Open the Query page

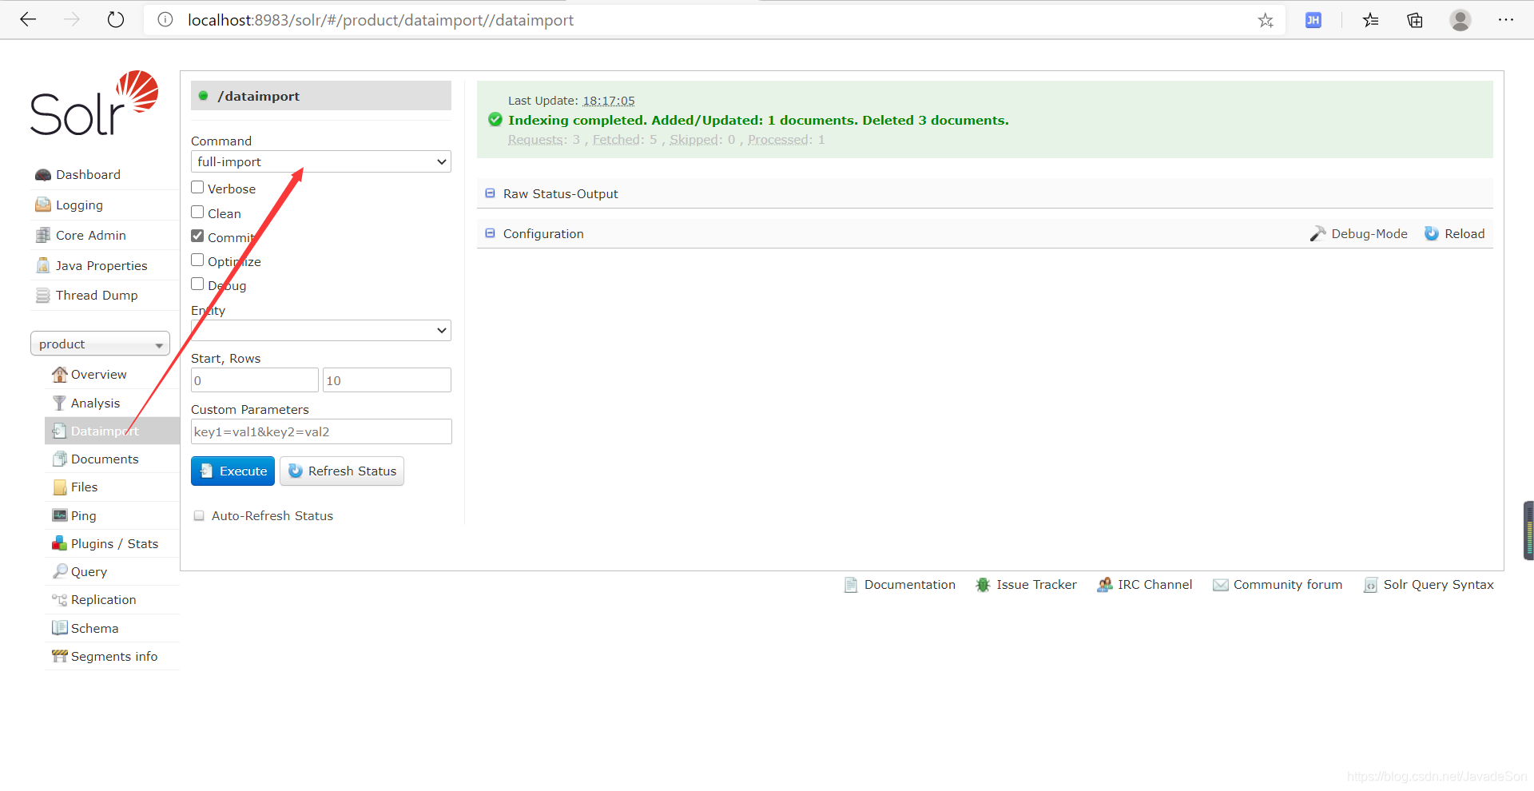coord(89,571)
